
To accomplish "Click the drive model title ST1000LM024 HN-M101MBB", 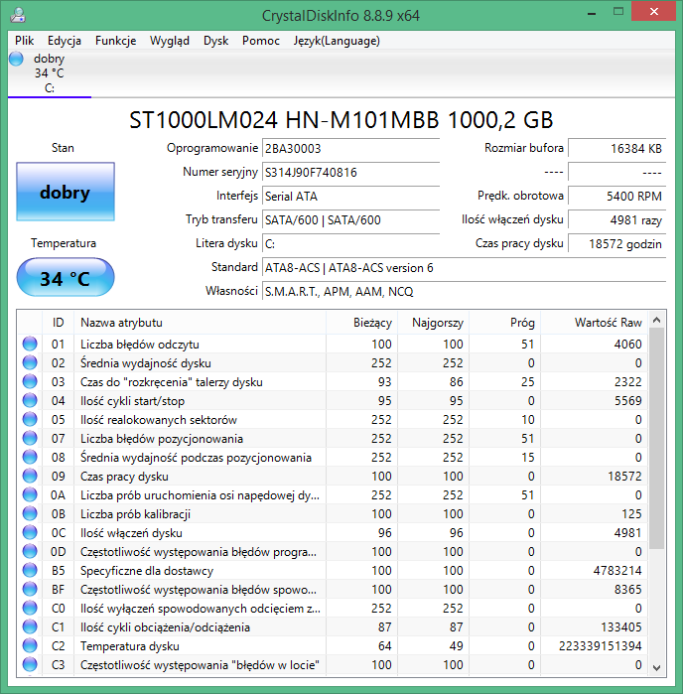I will [x=341, y=120].
